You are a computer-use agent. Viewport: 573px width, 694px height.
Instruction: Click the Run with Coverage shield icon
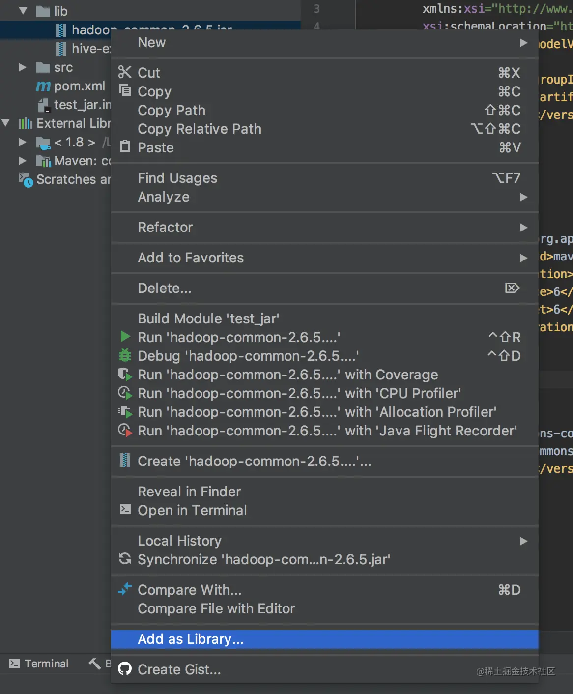point(125,374)
